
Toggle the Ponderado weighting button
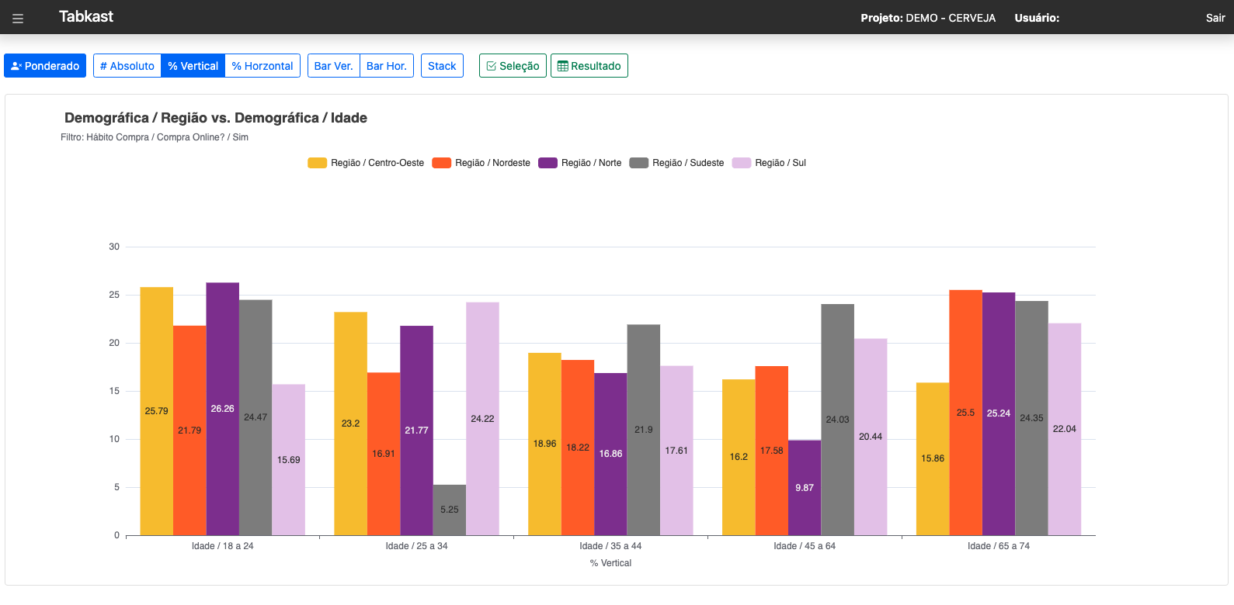click(45, 66)
